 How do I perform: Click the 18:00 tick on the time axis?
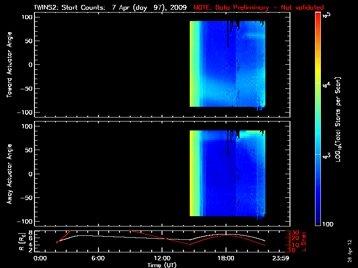coord(226,259)
